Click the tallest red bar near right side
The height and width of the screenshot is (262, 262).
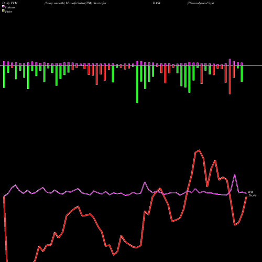coord(230,80)
